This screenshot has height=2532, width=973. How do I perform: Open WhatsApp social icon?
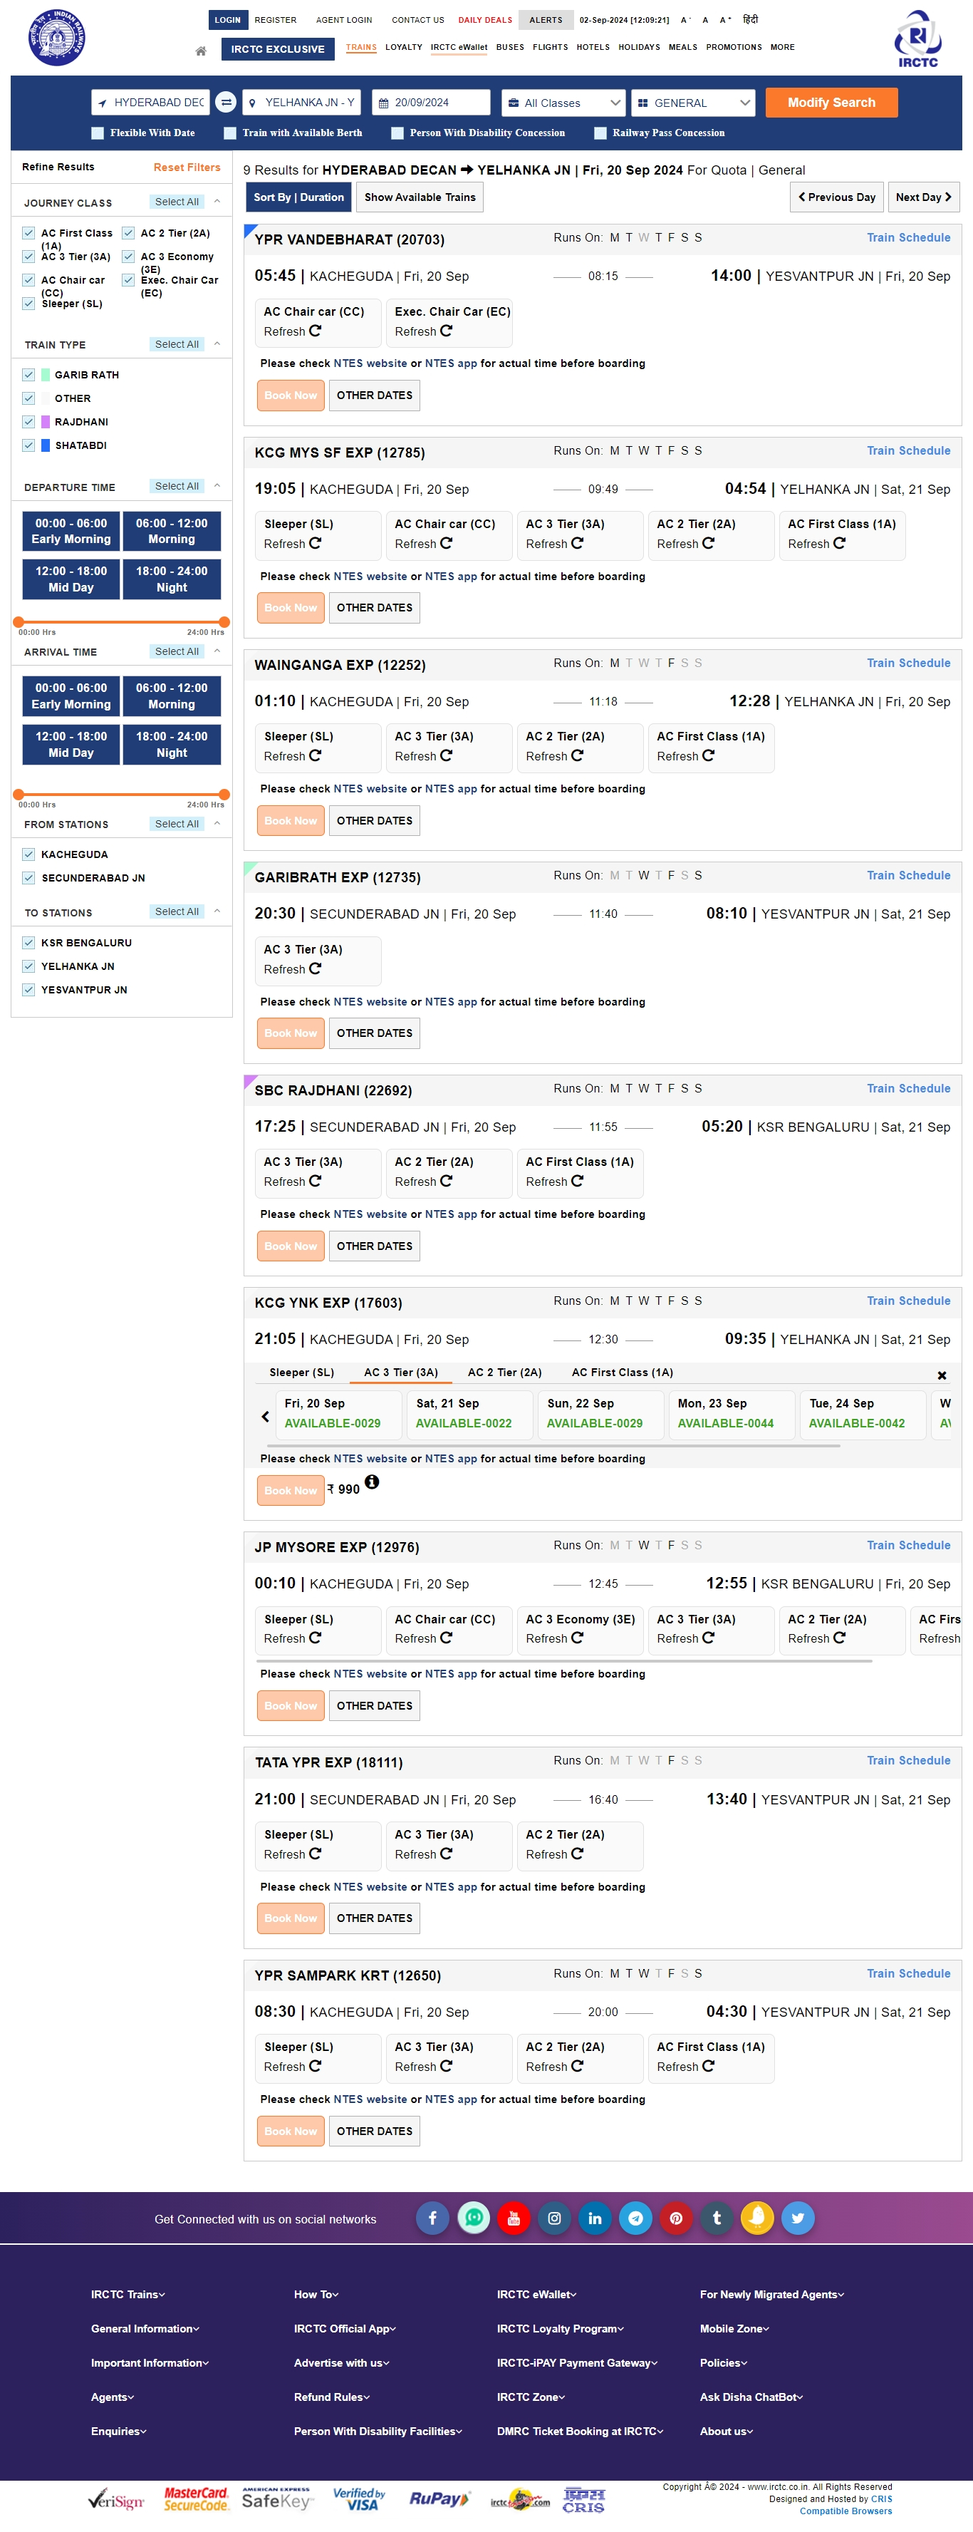click(x=474, y=2218)
